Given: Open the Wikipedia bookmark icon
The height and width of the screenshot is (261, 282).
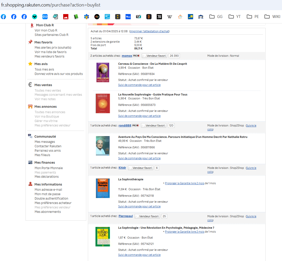Looking at the screenshot, I should (x=169, y=17).
